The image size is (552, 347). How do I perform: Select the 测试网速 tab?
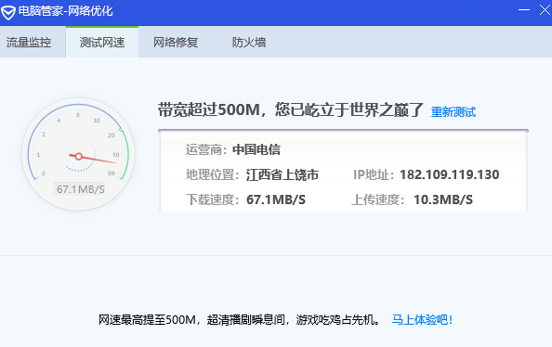pos(102,43)
